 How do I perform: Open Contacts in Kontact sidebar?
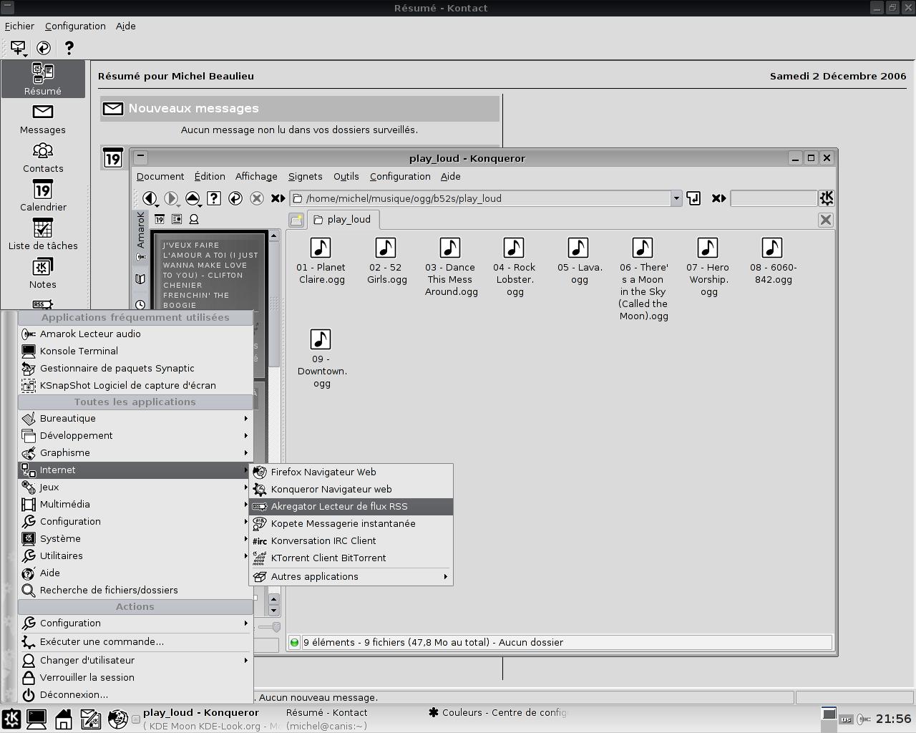pyautogui.click(x=43, y=157)
